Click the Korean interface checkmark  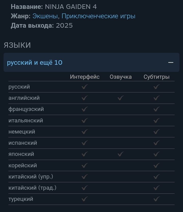(x=85, y=165)
